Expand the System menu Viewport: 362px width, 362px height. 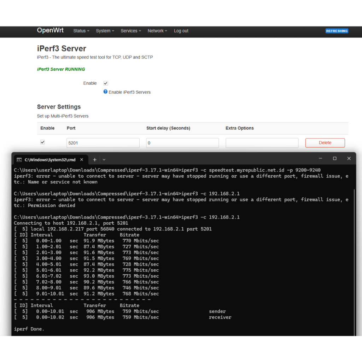point(105,31)
